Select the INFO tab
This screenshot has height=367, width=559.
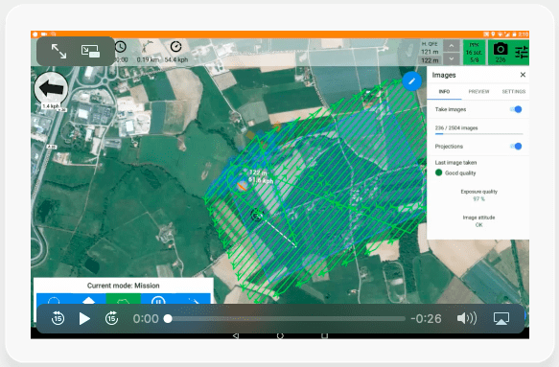pyautogui.click(x=444, y=92)
